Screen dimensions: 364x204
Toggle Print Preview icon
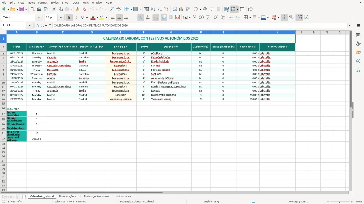point(45,9)
